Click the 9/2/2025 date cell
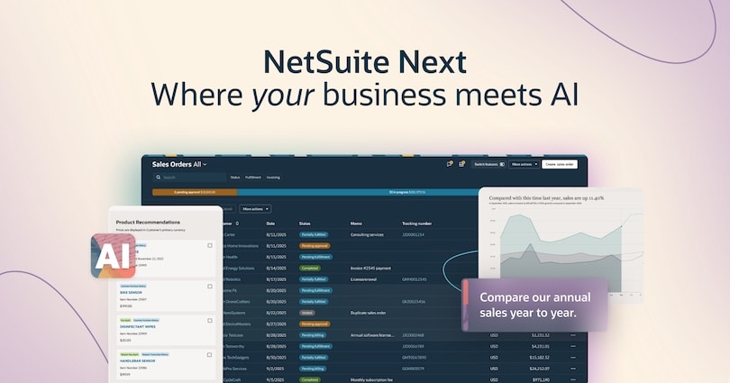This screenshot has width=730, height=383. [275, 369]
